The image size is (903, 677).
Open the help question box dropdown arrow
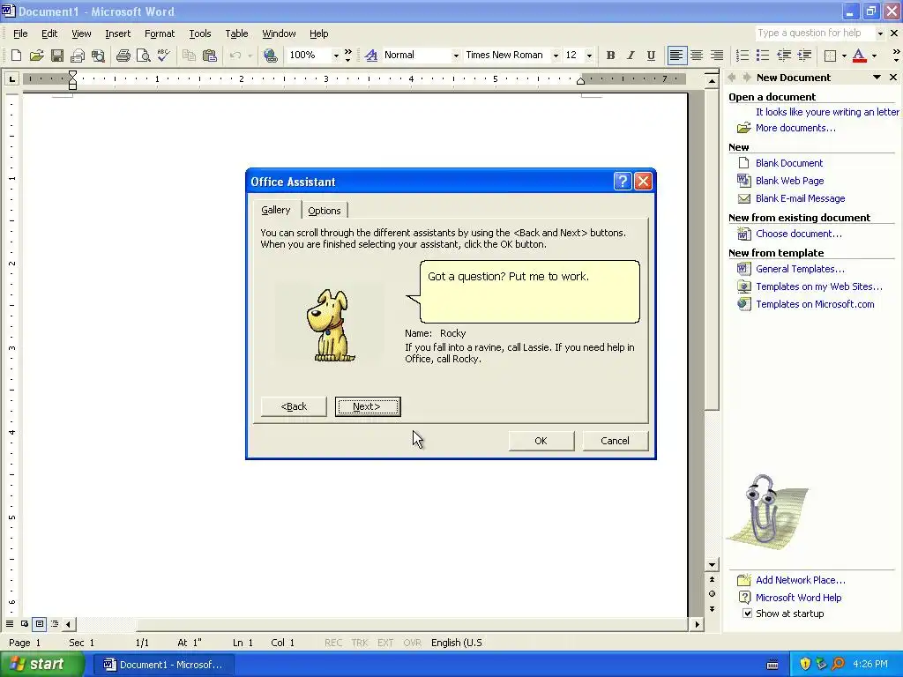[x=880, y=33]
